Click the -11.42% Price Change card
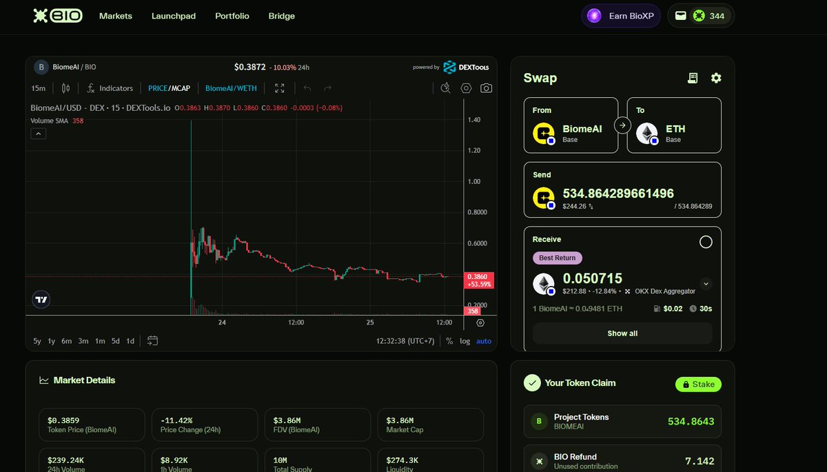The height and width of the screenshot is (472, 827). coord(205,424)
